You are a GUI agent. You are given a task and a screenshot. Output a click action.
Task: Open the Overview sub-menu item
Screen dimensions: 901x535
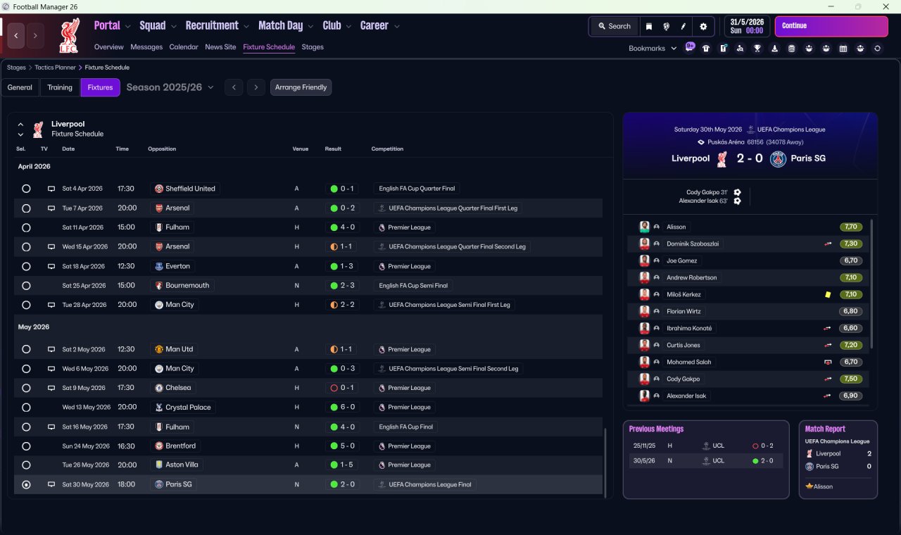point(109,47)
